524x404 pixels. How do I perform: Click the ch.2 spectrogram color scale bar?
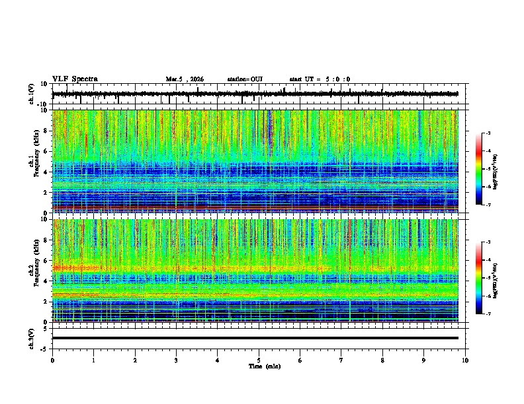[x=478, y=278]
